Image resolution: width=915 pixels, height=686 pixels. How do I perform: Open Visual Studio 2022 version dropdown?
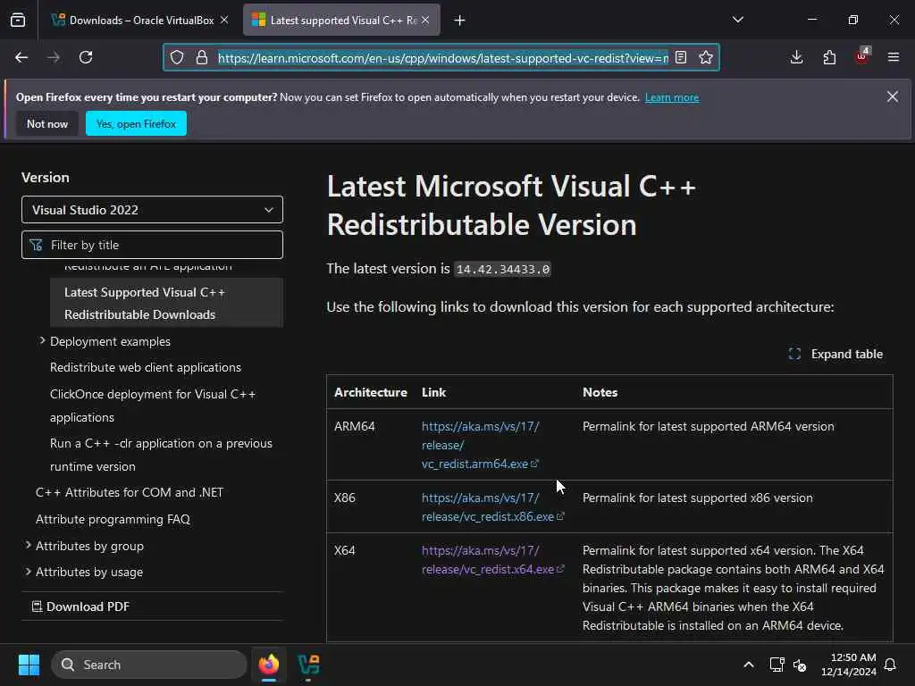click(x=152, y=209)
